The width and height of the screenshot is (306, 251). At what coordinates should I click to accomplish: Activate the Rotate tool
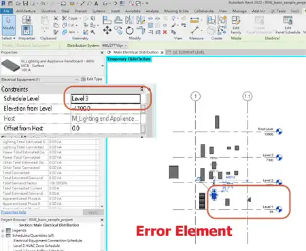pos(129,30)
